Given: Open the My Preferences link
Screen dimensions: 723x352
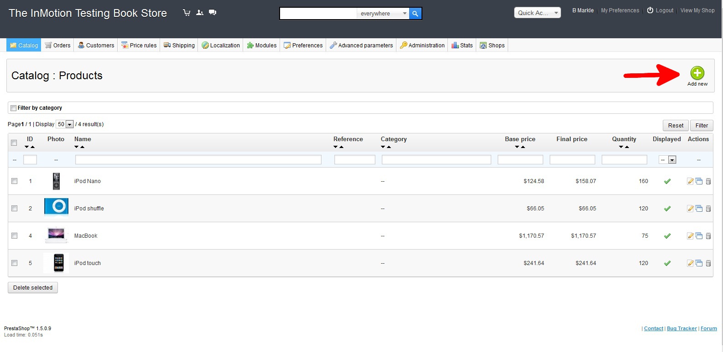Looking at the screenshot, I should 620,10.
